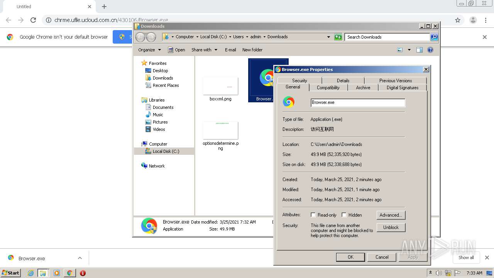This screenshot has height=278, width=494.
Task: Click New folder in Explorer toolbar
Action: tap(252, 50)
